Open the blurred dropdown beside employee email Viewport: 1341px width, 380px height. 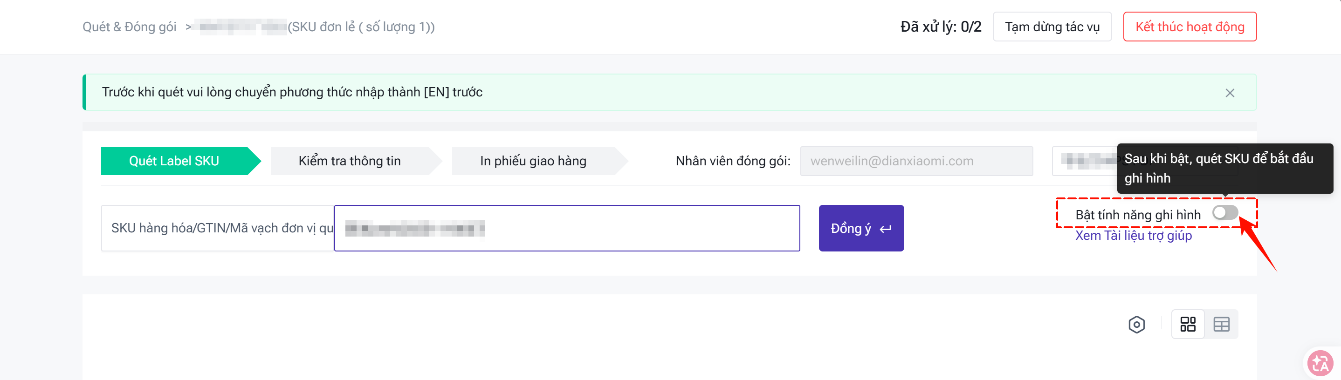coord(1085,161)
